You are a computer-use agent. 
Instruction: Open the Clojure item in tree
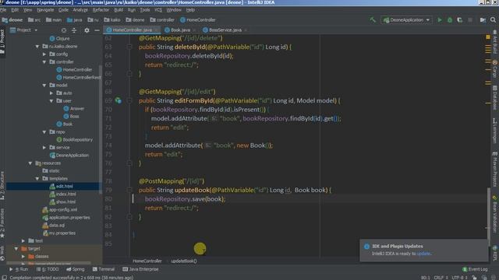(x=59, y=38)
